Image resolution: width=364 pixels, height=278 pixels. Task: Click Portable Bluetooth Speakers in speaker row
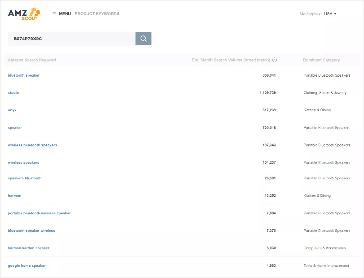point(327,128)
